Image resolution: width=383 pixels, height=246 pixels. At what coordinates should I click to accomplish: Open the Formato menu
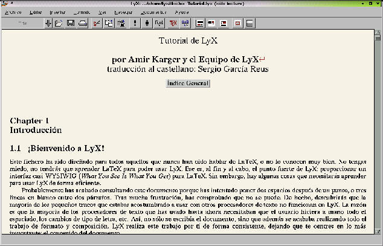coord(82,12)
